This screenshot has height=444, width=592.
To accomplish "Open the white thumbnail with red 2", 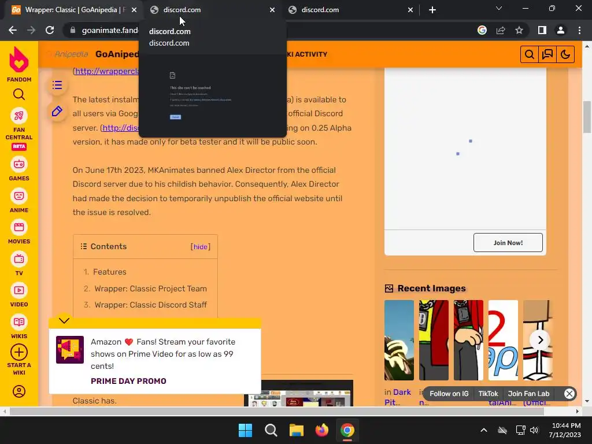I will click(503, 340).
